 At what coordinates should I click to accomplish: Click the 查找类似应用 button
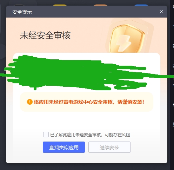pyautogui.click(x=64, y=147)
